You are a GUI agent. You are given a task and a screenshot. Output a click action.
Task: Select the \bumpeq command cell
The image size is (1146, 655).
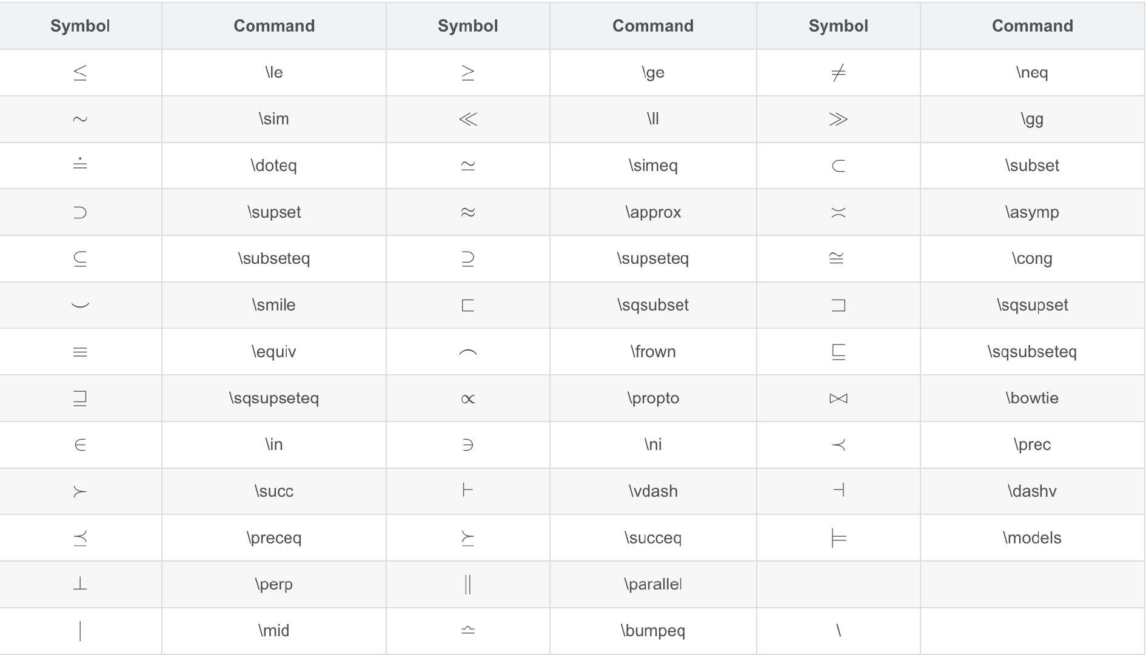[653, 631]
